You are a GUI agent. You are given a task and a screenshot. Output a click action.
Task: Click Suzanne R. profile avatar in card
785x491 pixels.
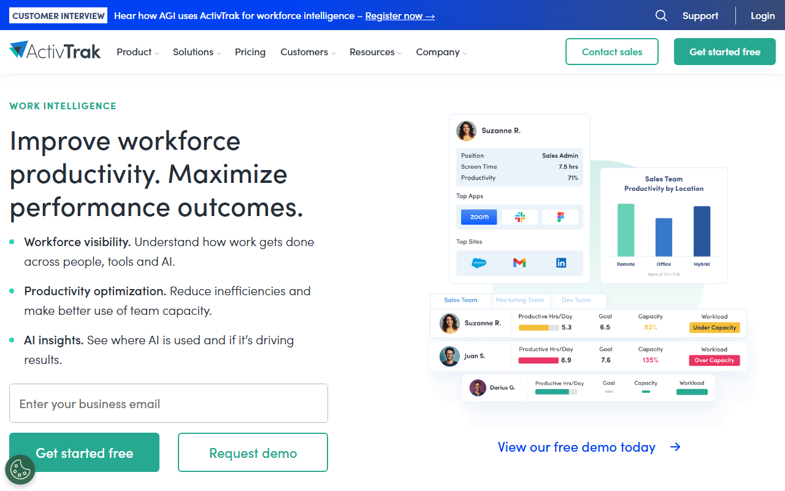467,131
